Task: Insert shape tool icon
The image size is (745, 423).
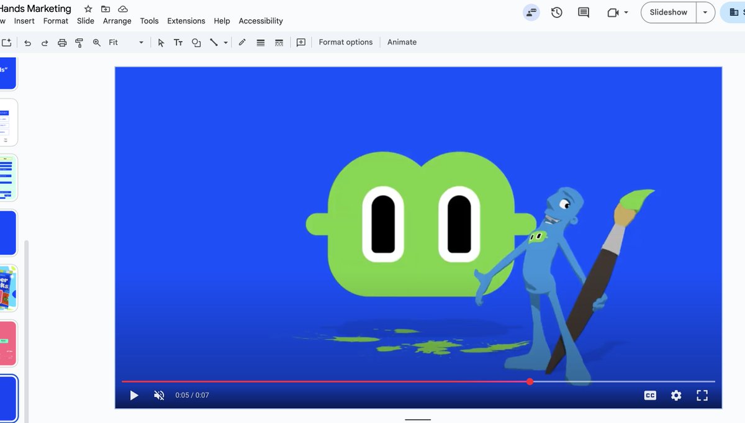Action: point(196,42)
